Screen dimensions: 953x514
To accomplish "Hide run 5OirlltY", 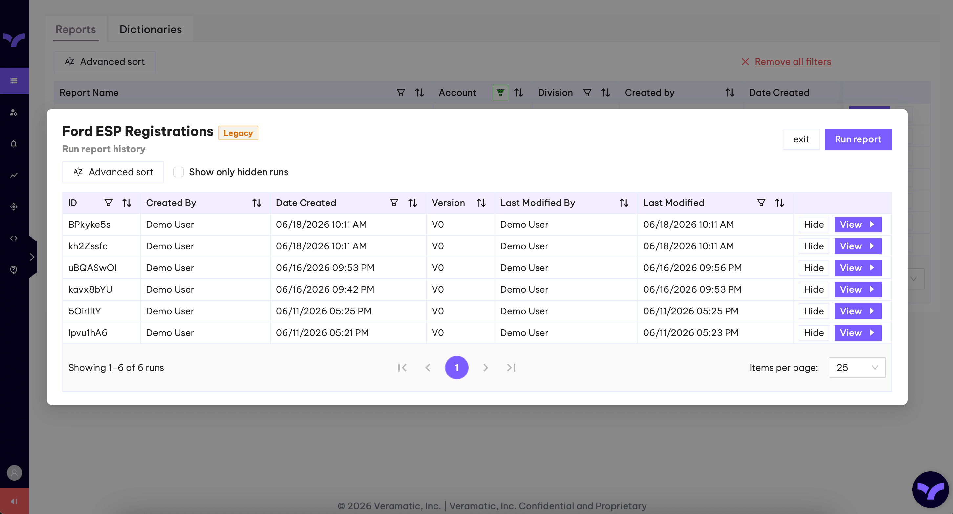I will (x=814, y=311).
